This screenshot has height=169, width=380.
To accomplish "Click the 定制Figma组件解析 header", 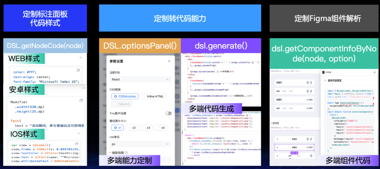I will click(328, 18).
